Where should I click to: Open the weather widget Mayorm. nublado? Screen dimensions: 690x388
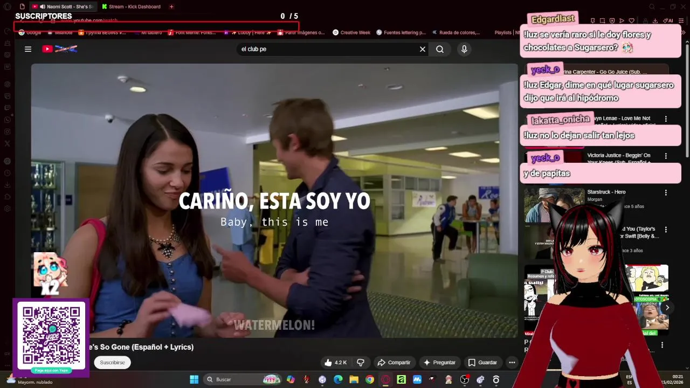click(30, 379)
